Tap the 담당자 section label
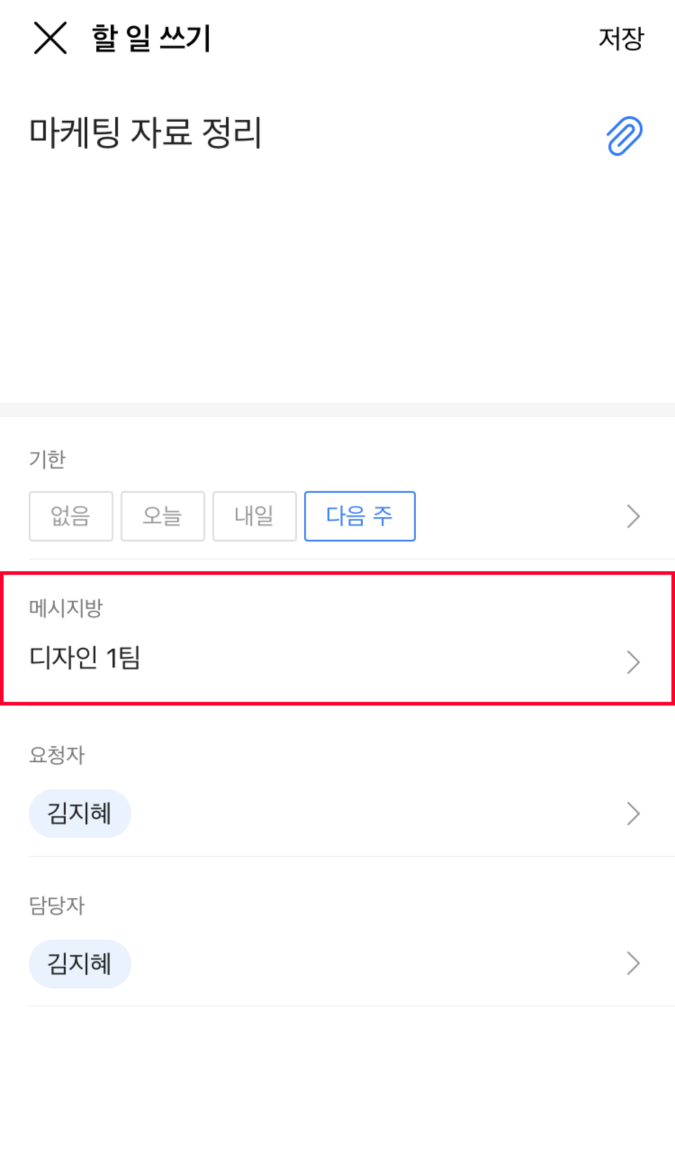Screen dimensions: 675x1165 pyautogui.click(x=57, y=905)
